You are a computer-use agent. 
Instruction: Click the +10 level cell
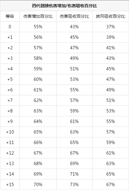(x=10, y=132)
